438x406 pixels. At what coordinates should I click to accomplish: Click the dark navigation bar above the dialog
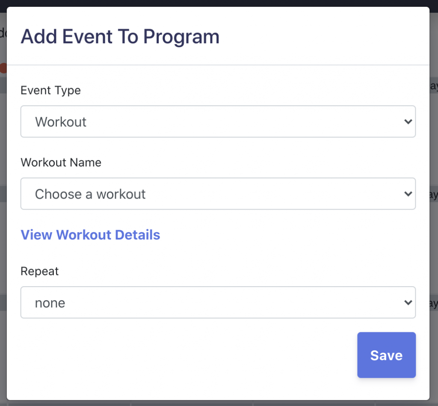pos(219,3)
